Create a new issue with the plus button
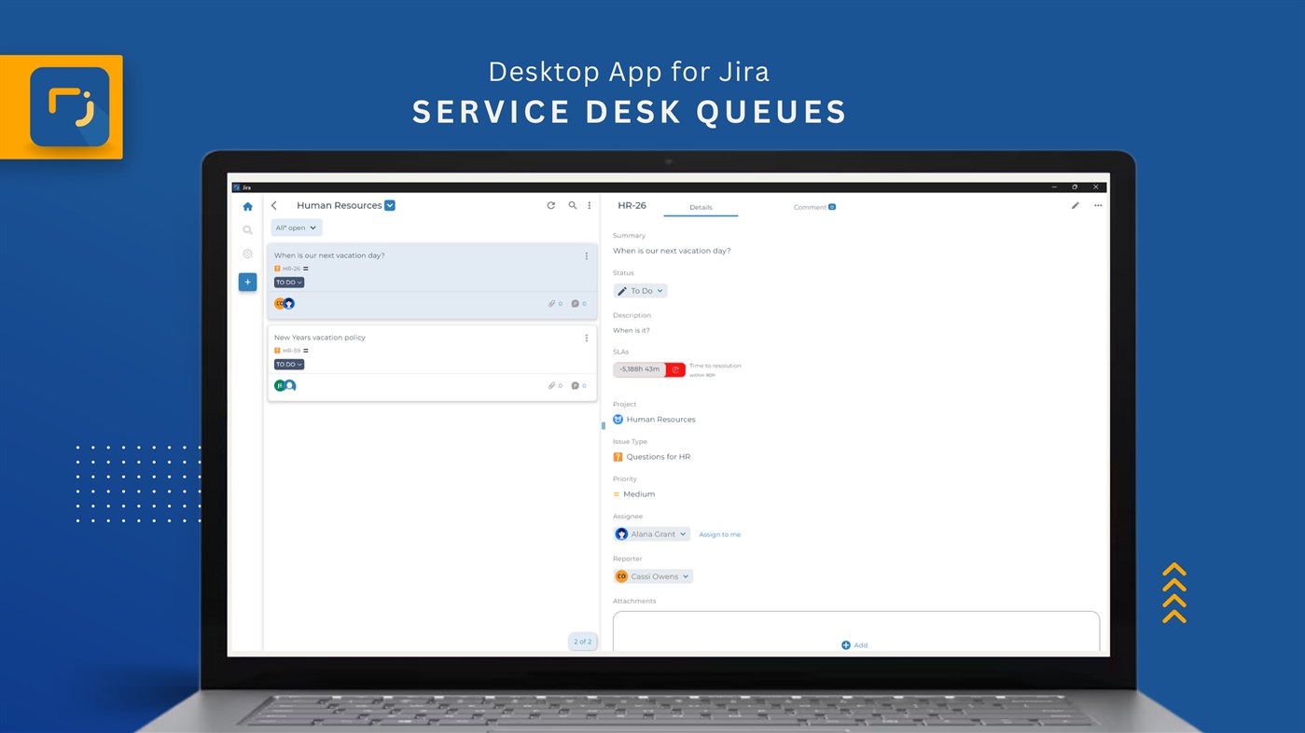 (246, 280)
